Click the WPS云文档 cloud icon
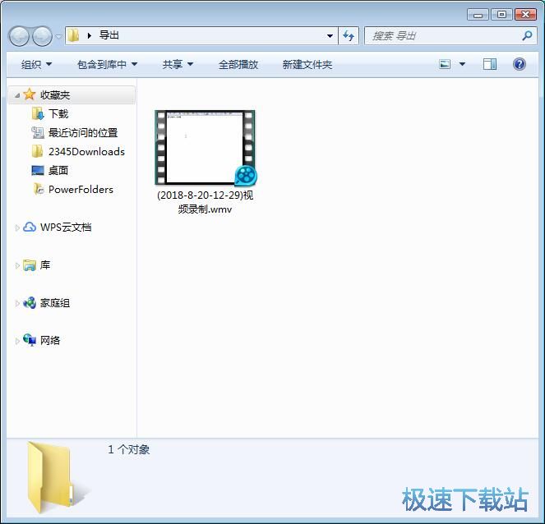Viewport: 545px width, 524px height. [x=30, y=228]
